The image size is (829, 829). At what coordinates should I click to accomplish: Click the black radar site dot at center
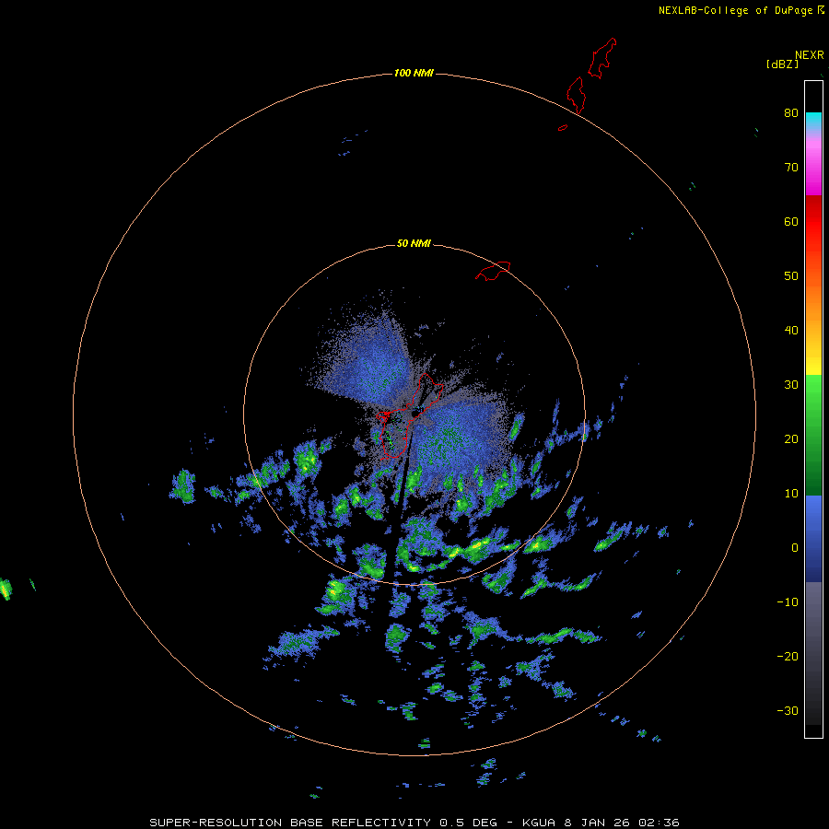pyautogui.click(x=414, y=414)
